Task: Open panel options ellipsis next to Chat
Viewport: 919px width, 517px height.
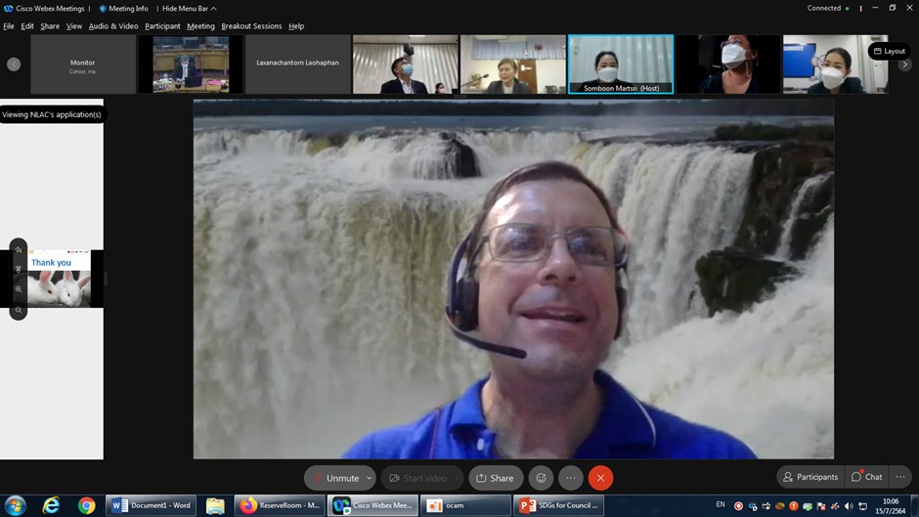Action: point(900,477)
